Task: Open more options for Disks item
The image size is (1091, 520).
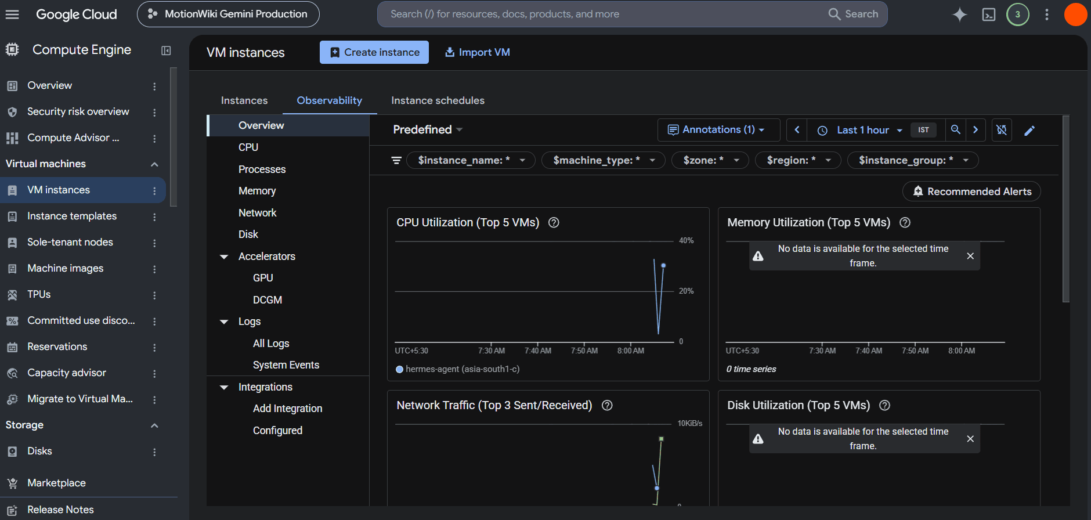Action: point(154,452)
